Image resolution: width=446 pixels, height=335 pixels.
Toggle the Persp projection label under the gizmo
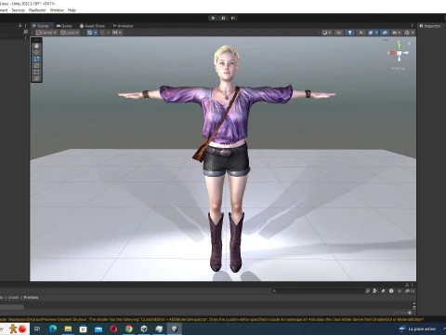[x=398, y=69]
